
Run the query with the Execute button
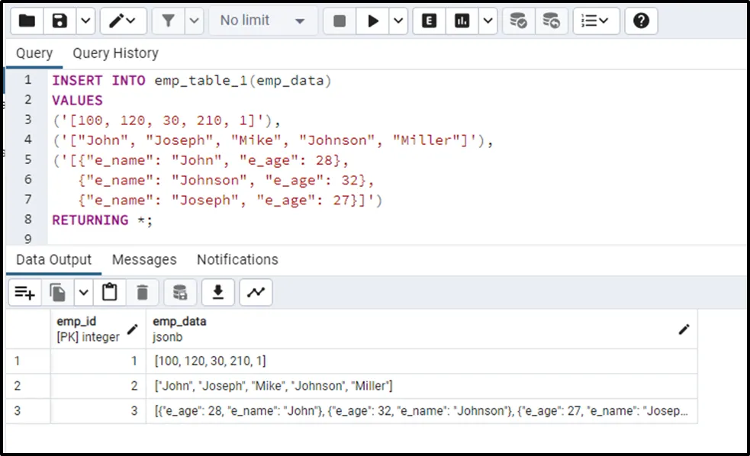[373, 21]
